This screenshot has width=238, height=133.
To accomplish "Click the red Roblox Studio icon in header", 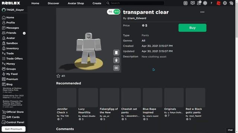I will 218,3.
